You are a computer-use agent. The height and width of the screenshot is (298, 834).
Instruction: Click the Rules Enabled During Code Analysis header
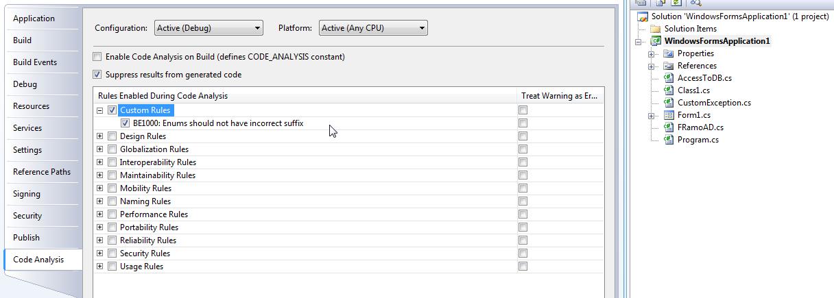(305, 96)
